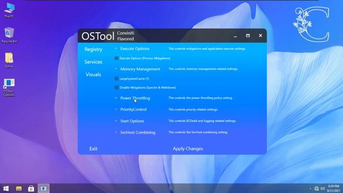
Task: Click the Exit button in OSTool
Action: [93, 149]
